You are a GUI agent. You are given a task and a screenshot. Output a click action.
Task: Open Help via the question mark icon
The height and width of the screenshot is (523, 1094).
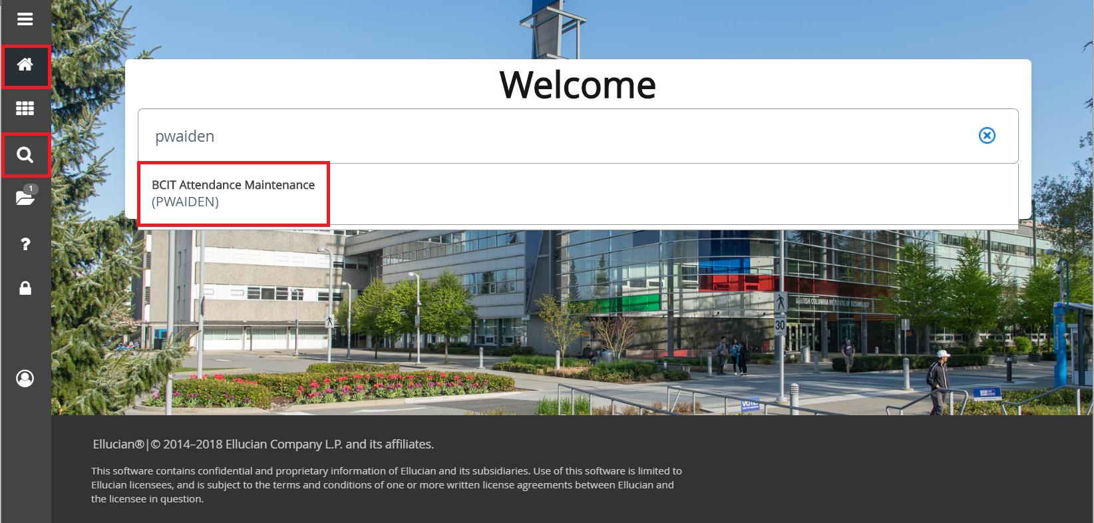coord(25,244)
